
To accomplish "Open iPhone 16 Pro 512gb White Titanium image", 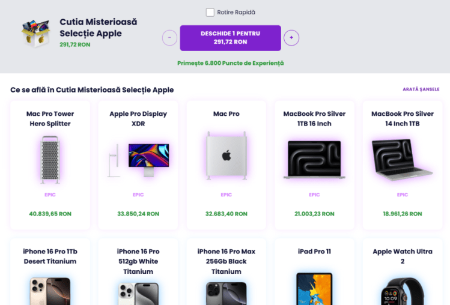I will [x=138, y=293].
